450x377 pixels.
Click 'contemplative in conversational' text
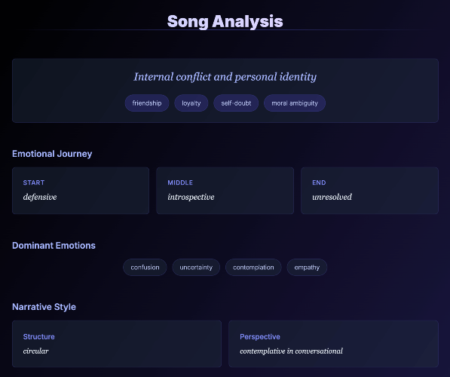[291, 351]
